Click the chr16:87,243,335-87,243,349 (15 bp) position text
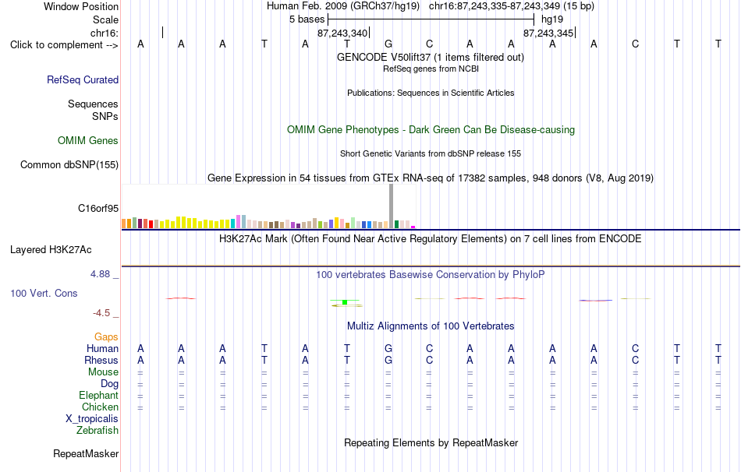The image size is (741, 472). [512, 6]
